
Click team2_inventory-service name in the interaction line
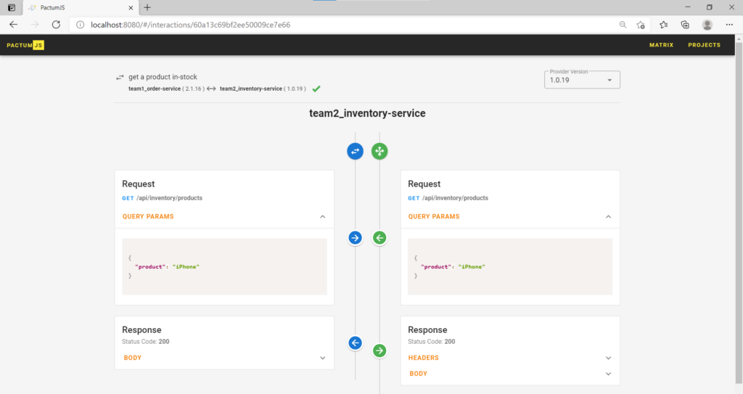pyautogui.click(x=250, y=89)
